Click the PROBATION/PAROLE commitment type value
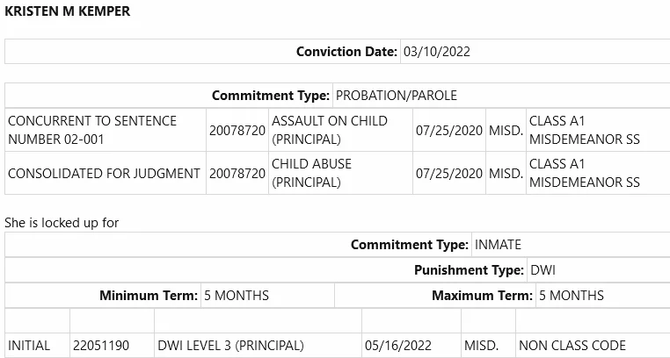Viewport: 670px width, 358px height. pyautogui.click(x=396, y=95)
